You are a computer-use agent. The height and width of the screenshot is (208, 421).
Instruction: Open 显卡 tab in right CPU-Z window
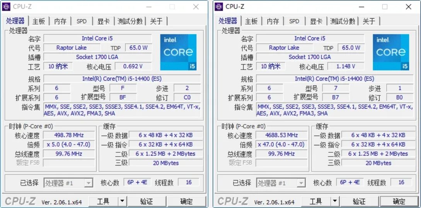pyautogui.click(x=316, y=21)
